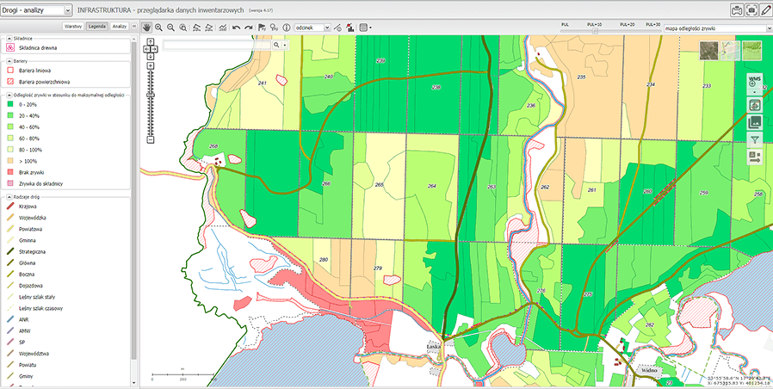Open the pencil edit tool
Screen dimensions: 773x389
point(766,10)
